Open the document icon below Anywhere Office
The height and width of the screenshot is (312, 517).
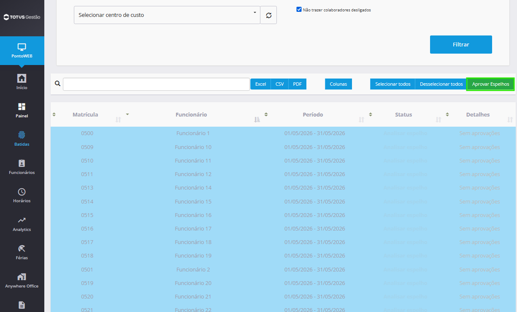click(22, 305)
